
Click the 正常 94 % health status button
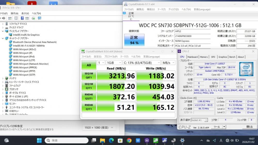click(x=134, y=40)
